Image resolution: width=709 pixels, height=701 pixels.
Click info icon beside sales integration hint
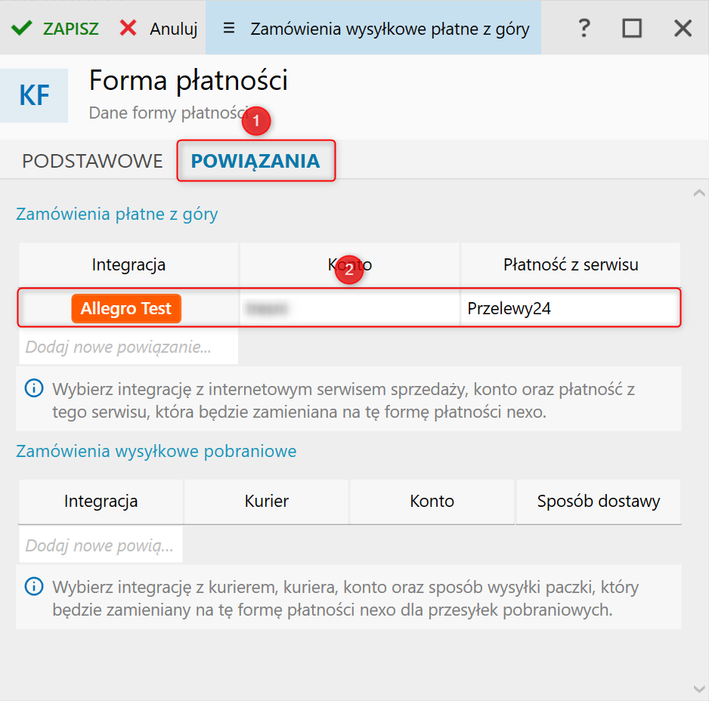(34, 388)
